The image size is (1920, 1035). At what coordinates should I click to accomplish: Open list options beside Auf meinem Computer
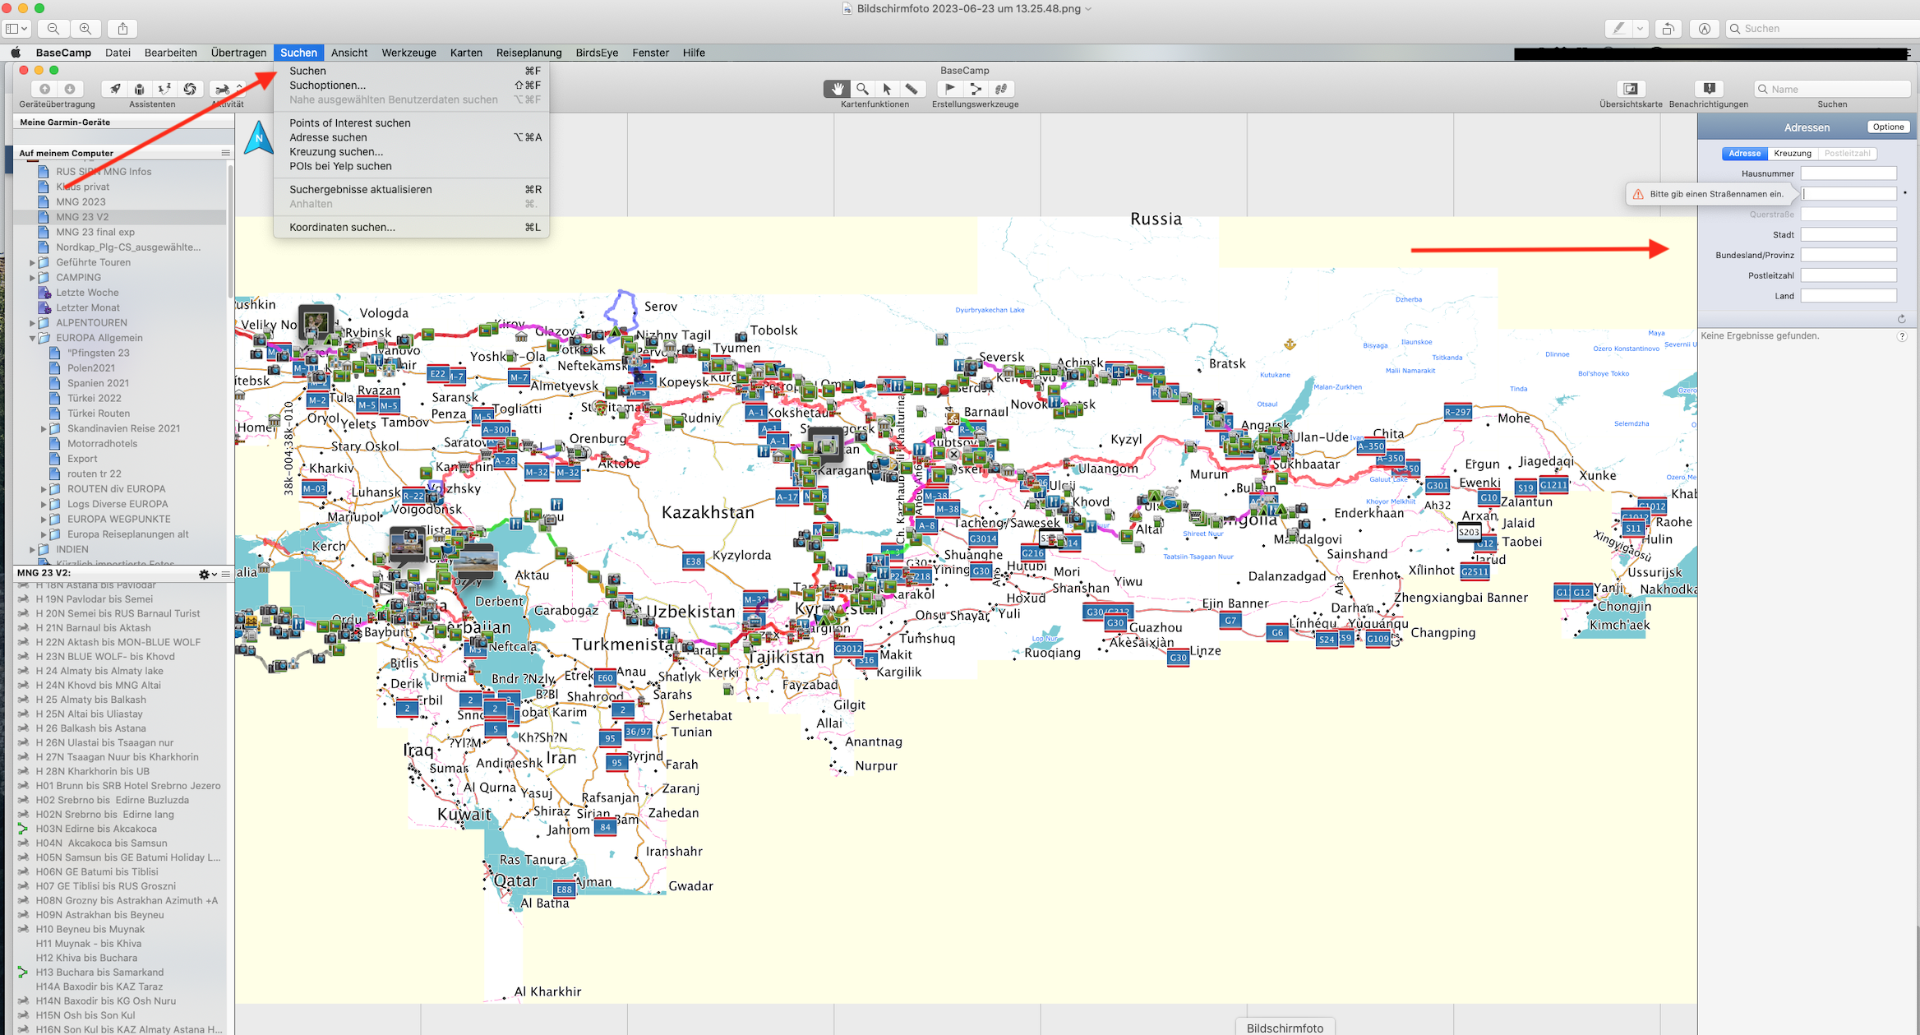pos(225,153)
